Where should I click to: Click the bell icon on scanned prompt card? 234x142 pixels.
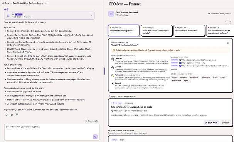pos(228,43)
